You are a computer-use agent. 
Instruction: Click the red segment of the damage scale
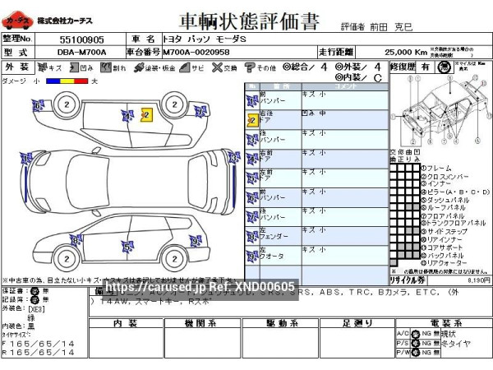point(81,81)
